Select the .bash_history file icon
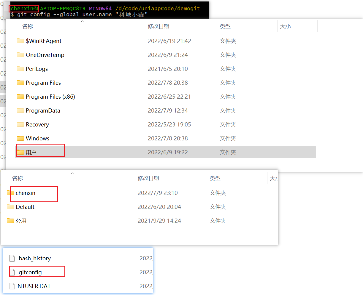 point(12,258)
